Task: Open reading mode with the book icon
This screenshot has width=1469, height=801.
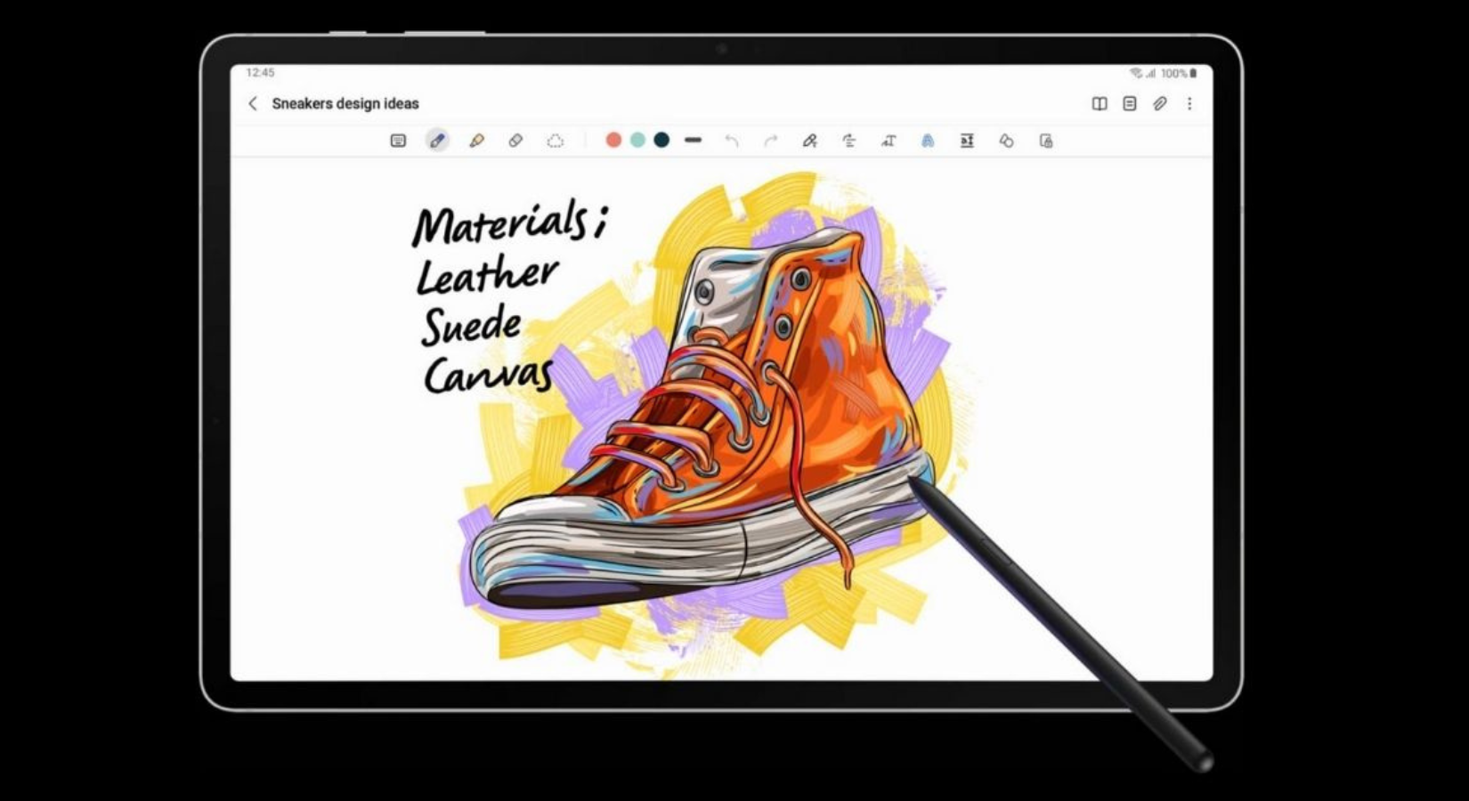Action: tap(1099, 103)
